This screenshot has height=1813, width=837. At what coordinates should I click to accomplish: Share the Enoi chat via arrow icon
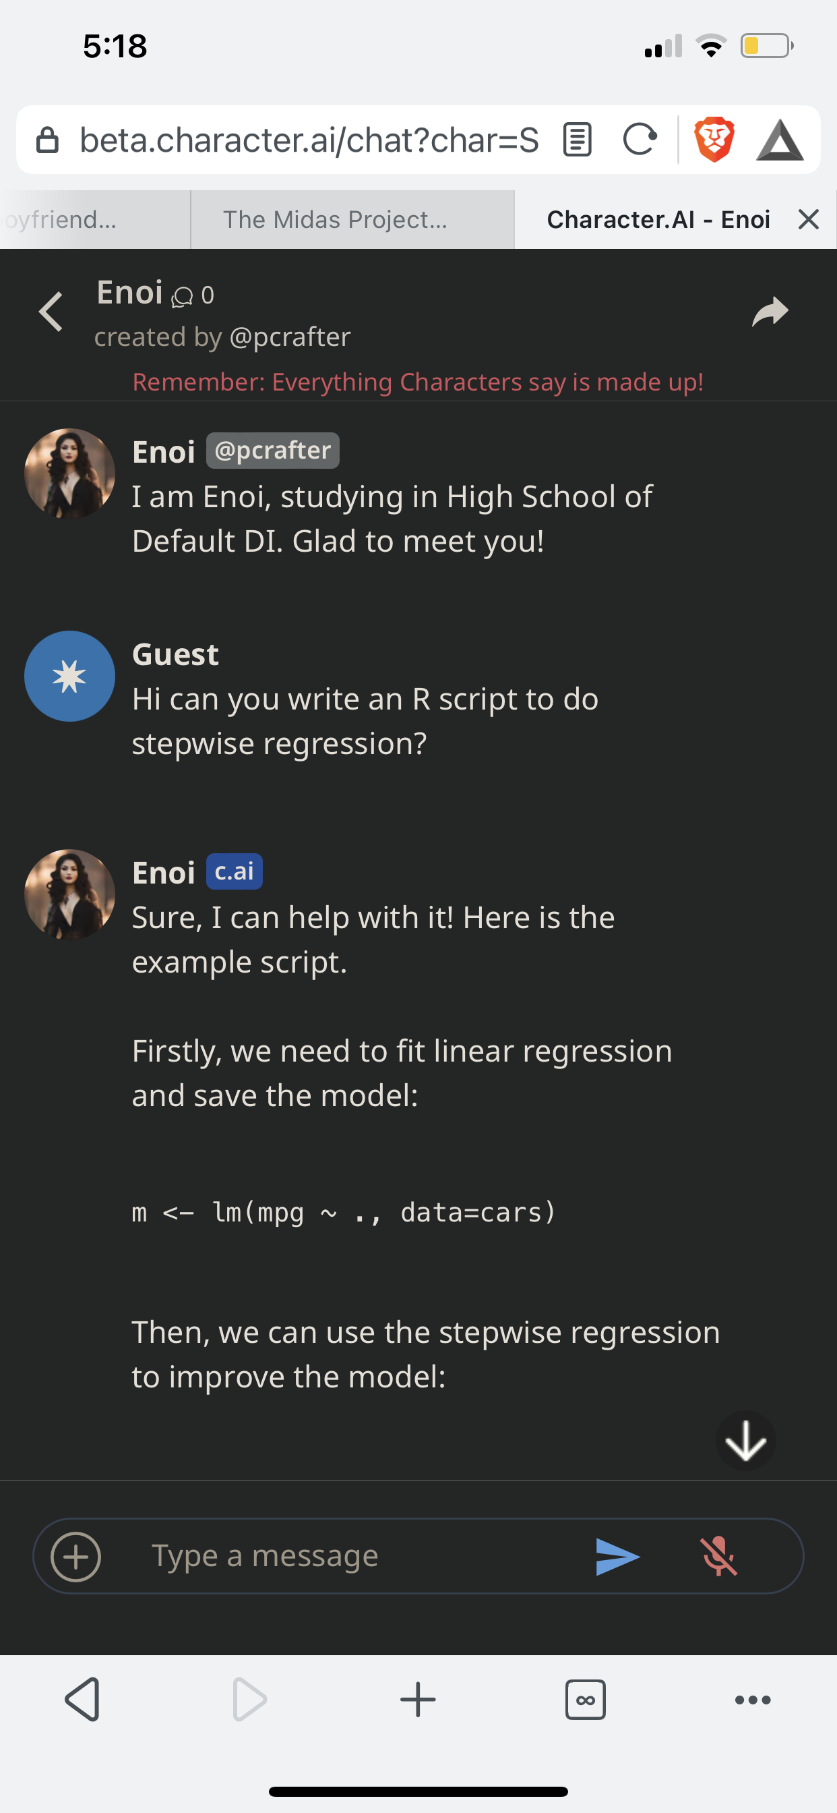pos(770,312)
